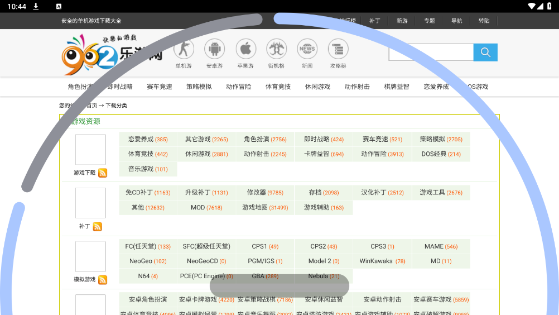
Task: Open the 攻略秘 guide icon
Action: pyautogui.click(x=338, y=49)
